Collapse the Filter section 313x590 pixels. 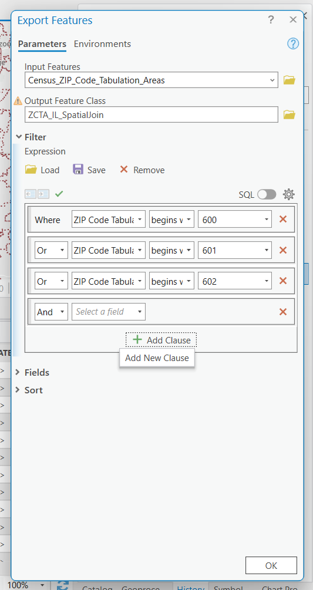(31, 137)
